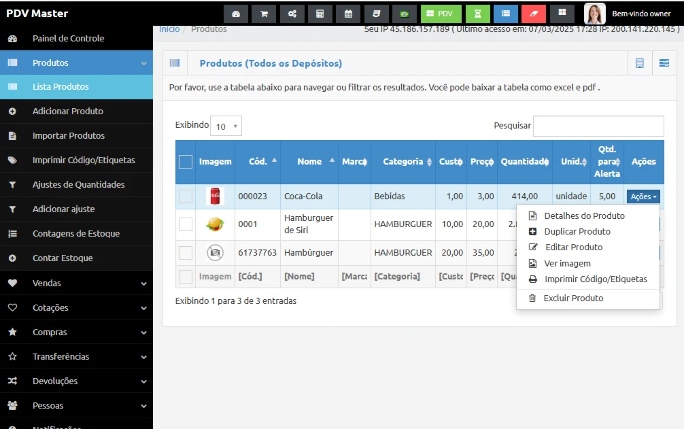Click the green hourglass icon
The image size is (684, 429).
(x=477, y=14)
